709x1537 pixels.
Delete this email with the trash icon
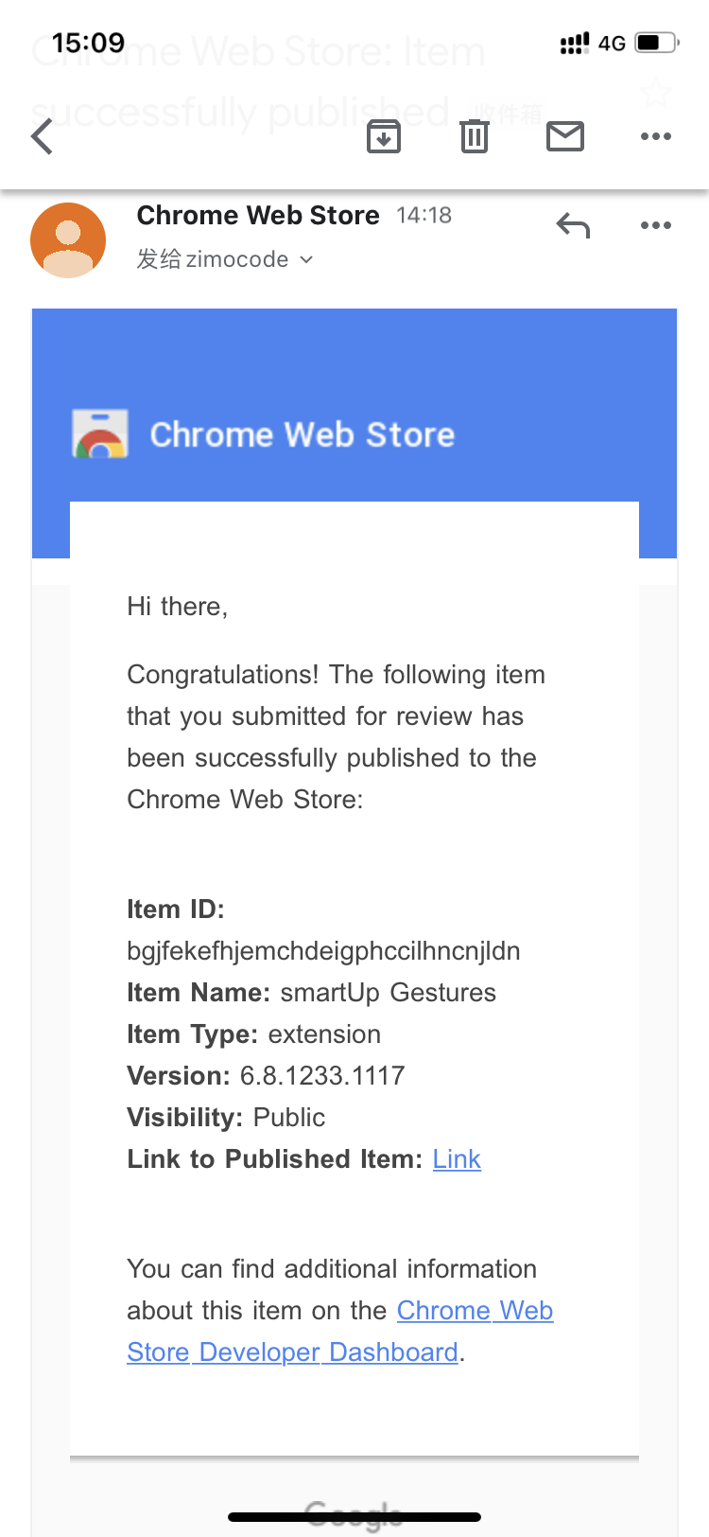tap(474, 136)
